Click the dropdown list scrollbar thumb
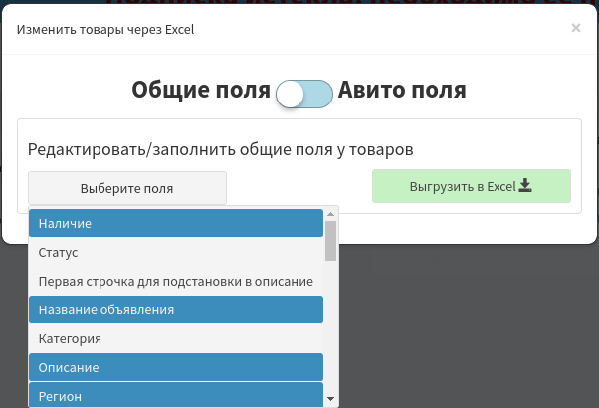The image size is (599, 408). [x=330, y=241]
